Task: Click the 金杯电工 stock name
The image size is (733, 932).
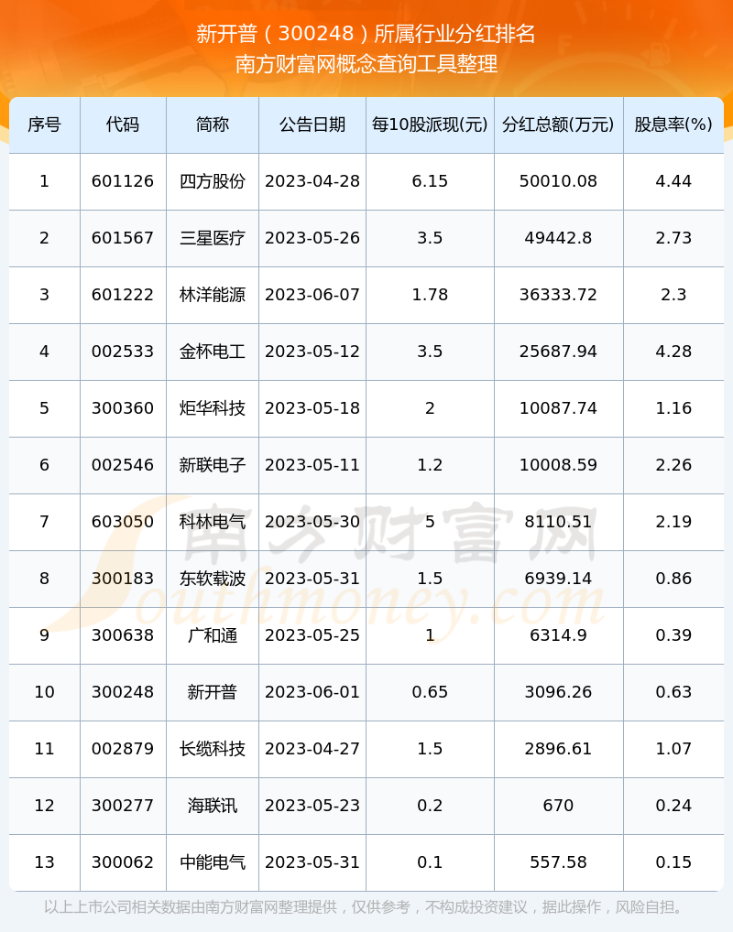Action: [213, 352]
